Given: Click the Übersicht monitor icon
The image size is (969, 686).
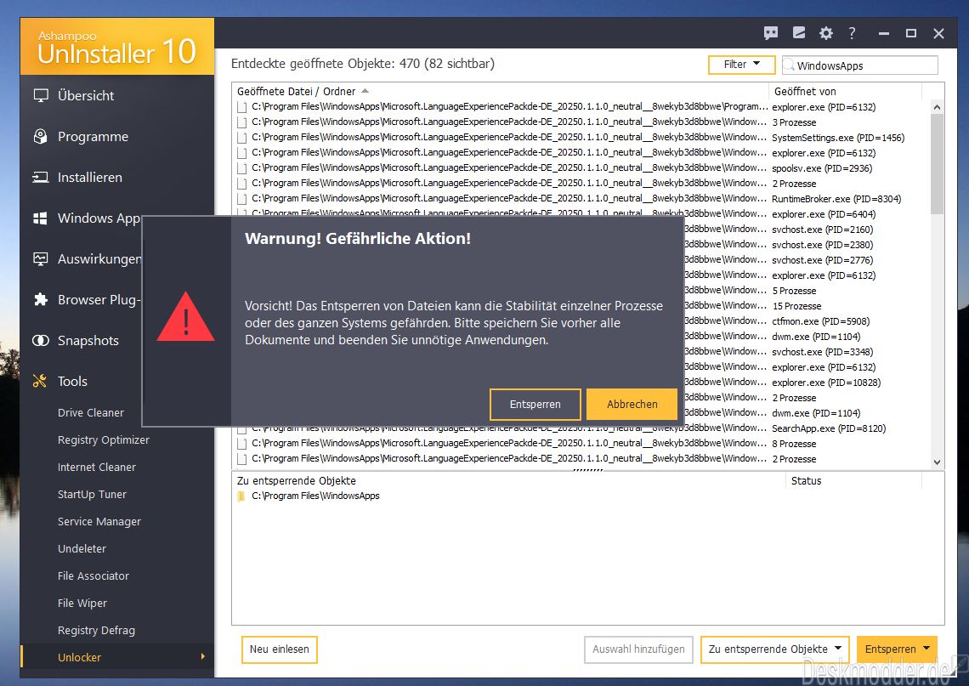Looking at the screenshot, I should click(x=41, y=96).
